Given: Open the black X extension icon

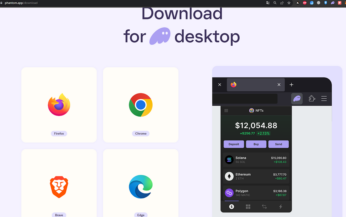Looking at the screenshot, I should tap(298, 3).
